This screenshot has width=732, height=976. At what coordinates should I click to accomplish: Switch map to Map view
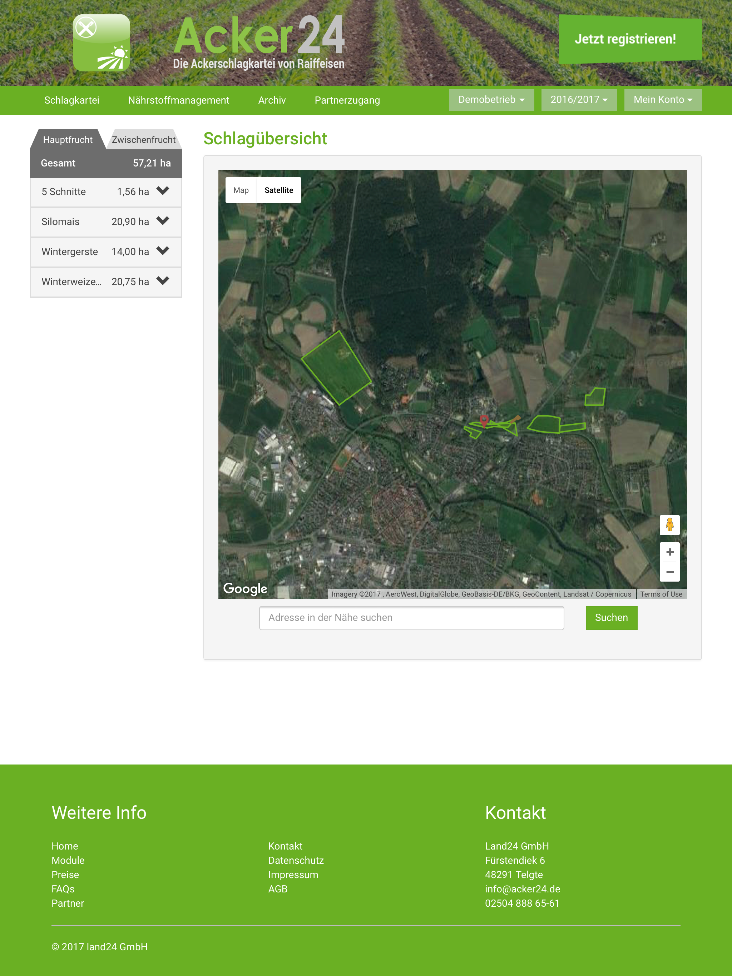tap(241, 190)
